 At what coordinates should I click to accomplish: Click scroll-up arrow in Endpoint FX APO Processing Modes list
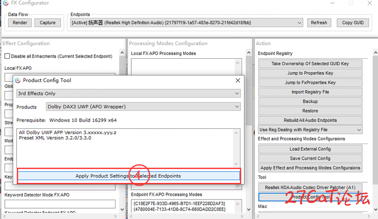[x=238, y=204]
